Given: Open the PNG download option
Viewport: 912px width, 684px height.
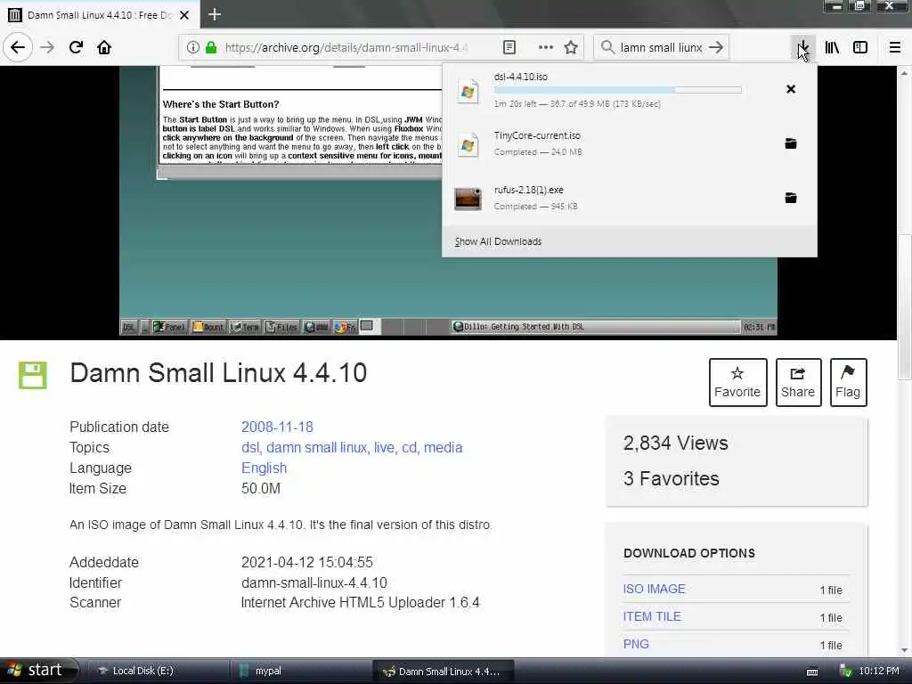Looking at the screenshot, I should click(x=636, y=644).
